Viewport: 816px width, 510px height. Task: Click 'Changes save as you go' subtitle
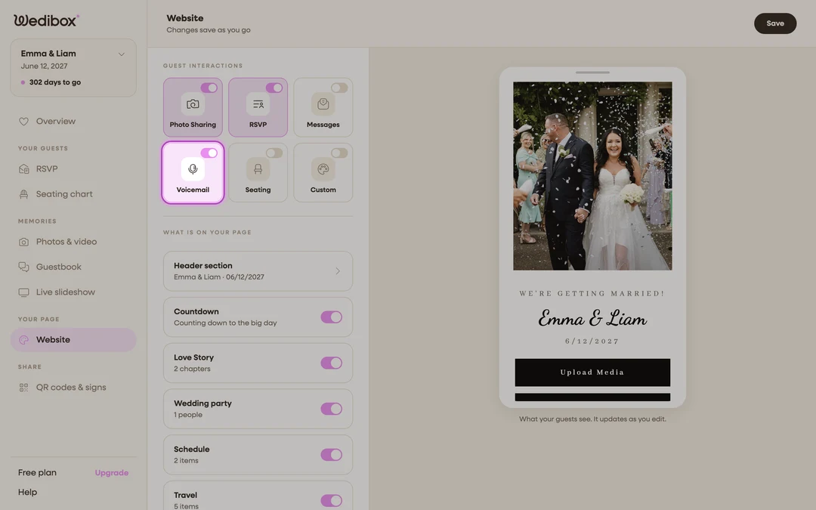[x=209, y=30]
